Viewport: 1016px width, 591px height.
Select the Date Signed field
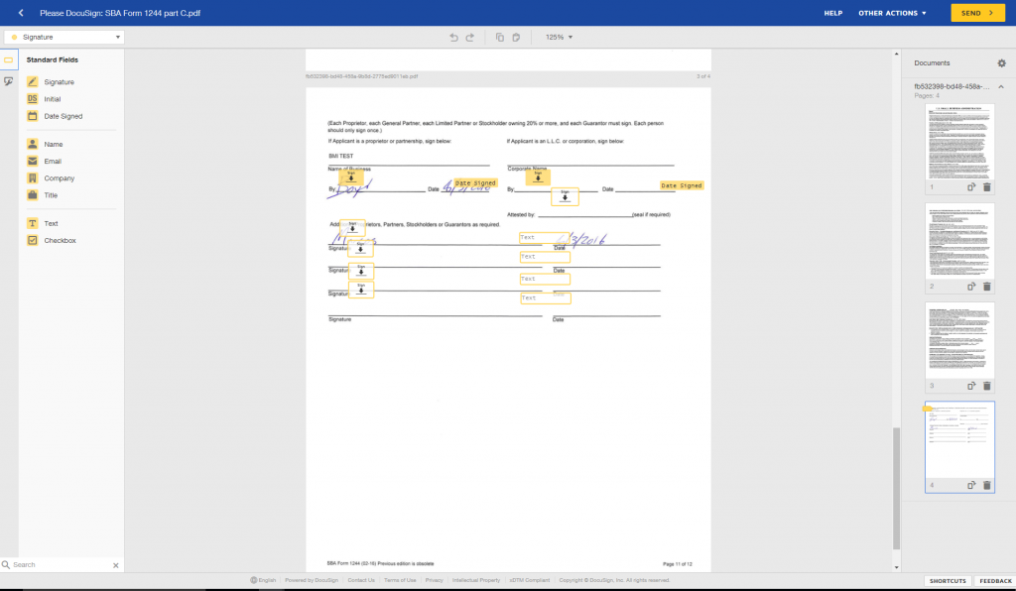[x=63, y=116]
